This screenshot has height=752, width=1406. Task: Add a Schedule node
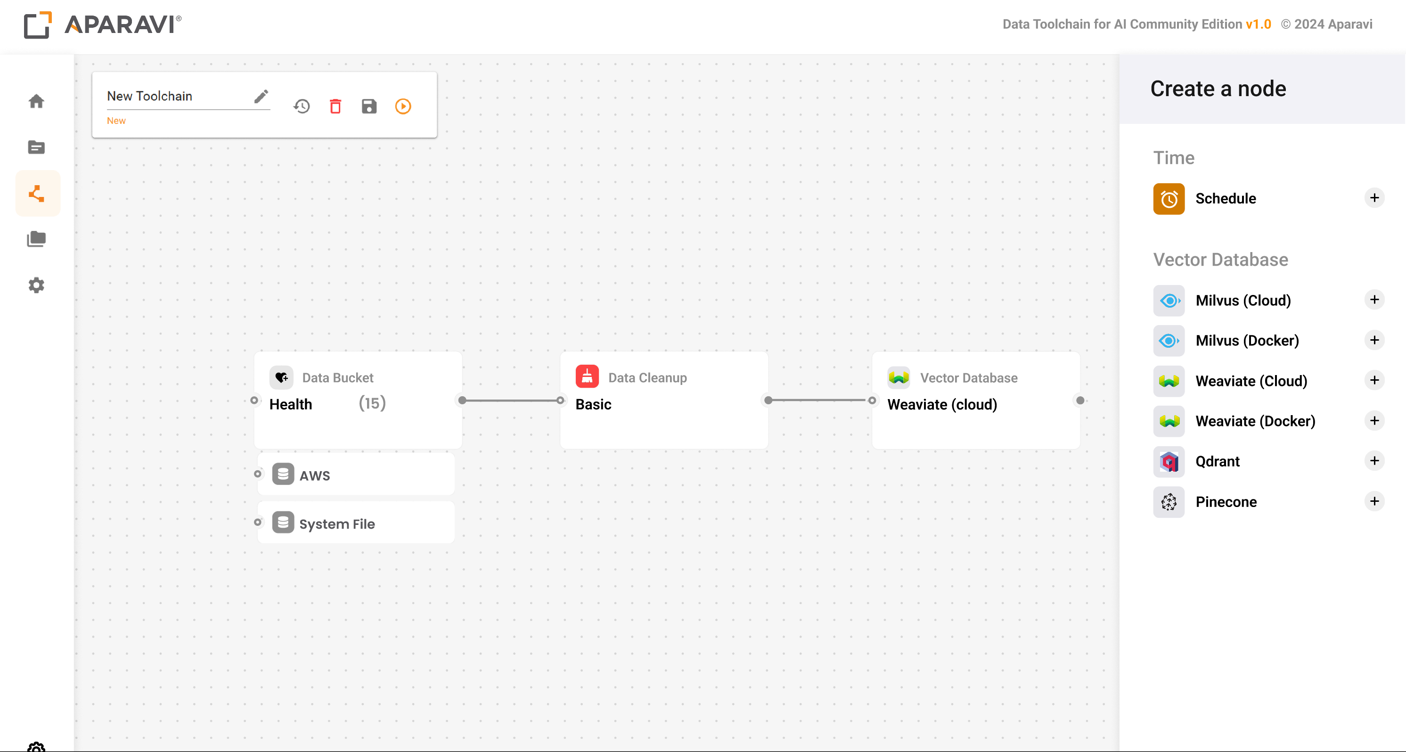[x=1374, y=198]
